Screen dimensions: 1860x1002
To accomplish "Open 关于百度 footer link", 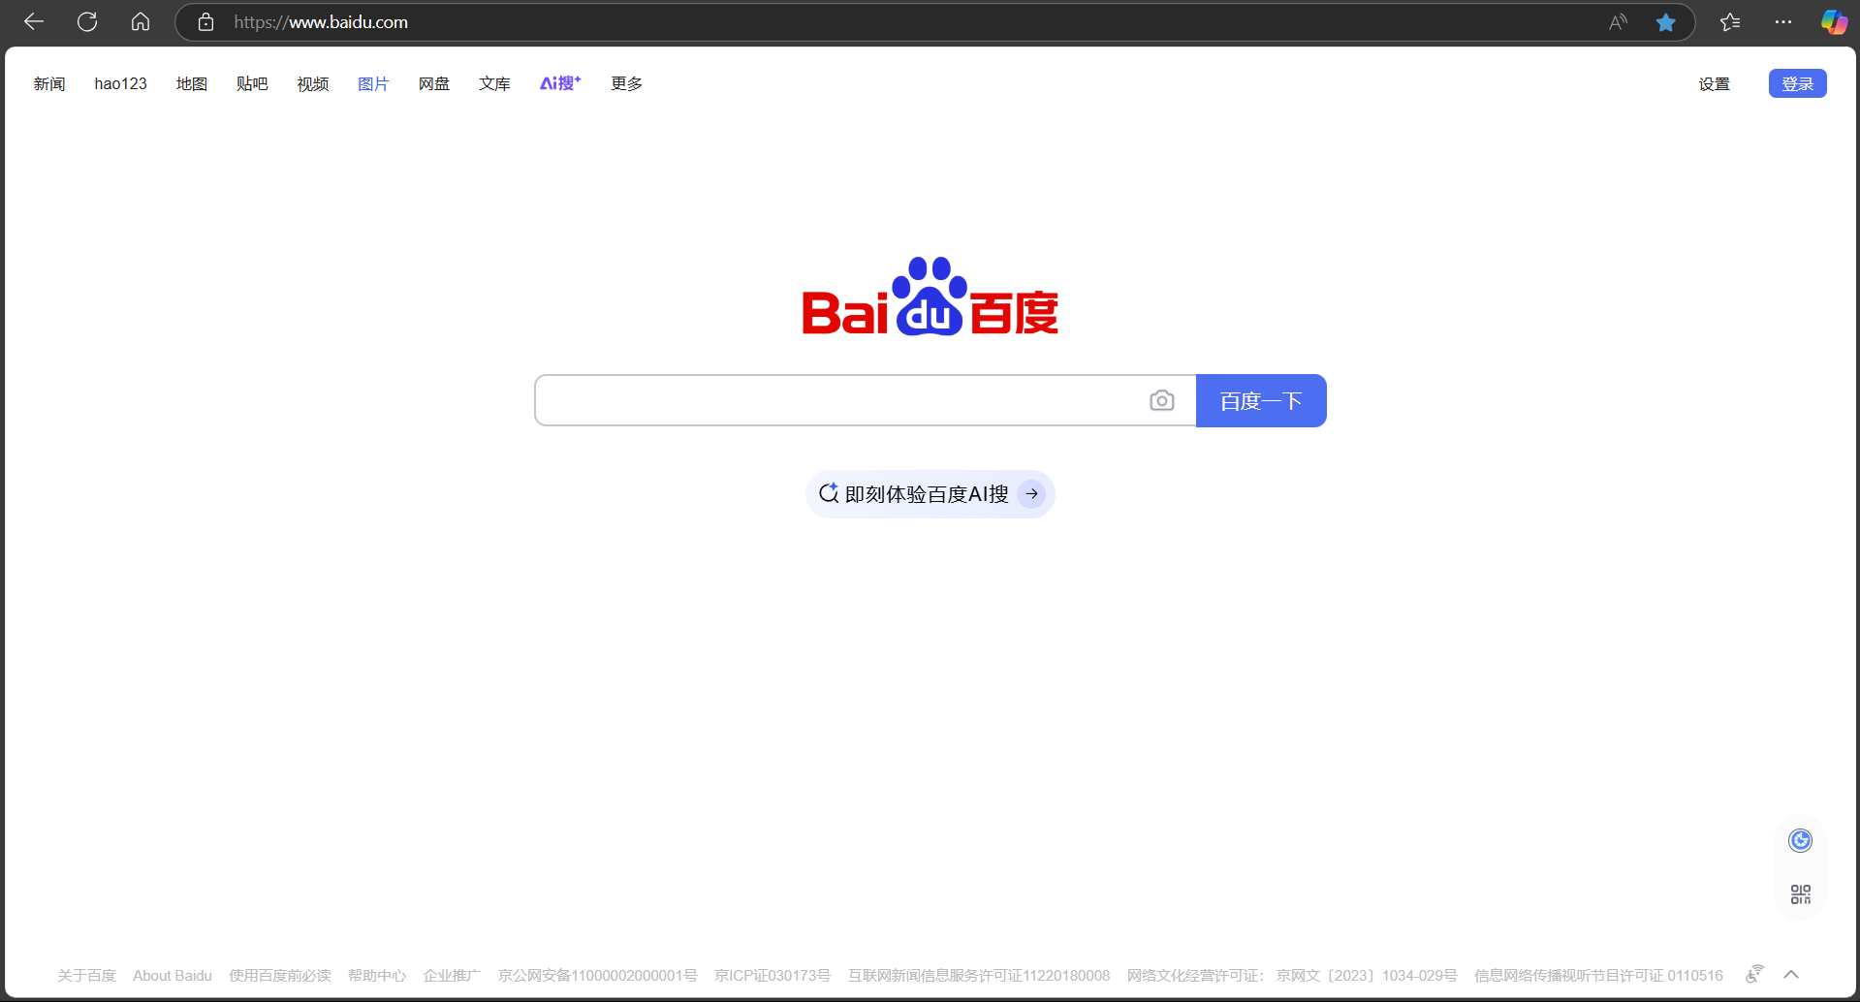I will 86,976.
